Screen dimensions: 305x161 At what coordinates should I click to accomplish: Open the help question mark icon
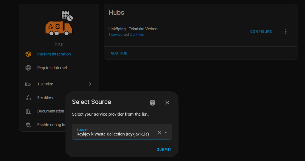pos(152,103)
